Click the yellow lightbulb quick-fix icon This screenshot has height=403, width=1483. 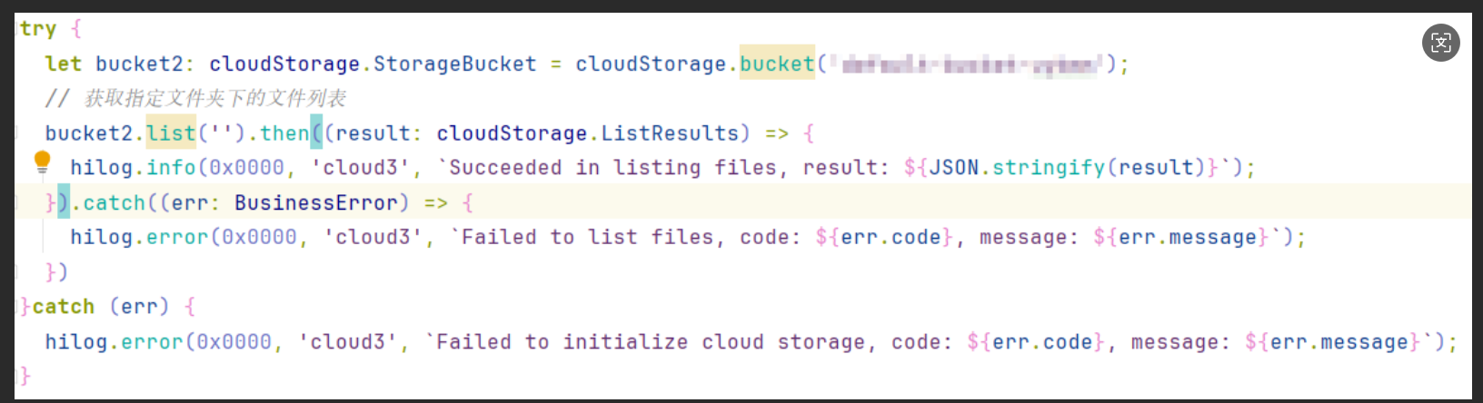42,162
